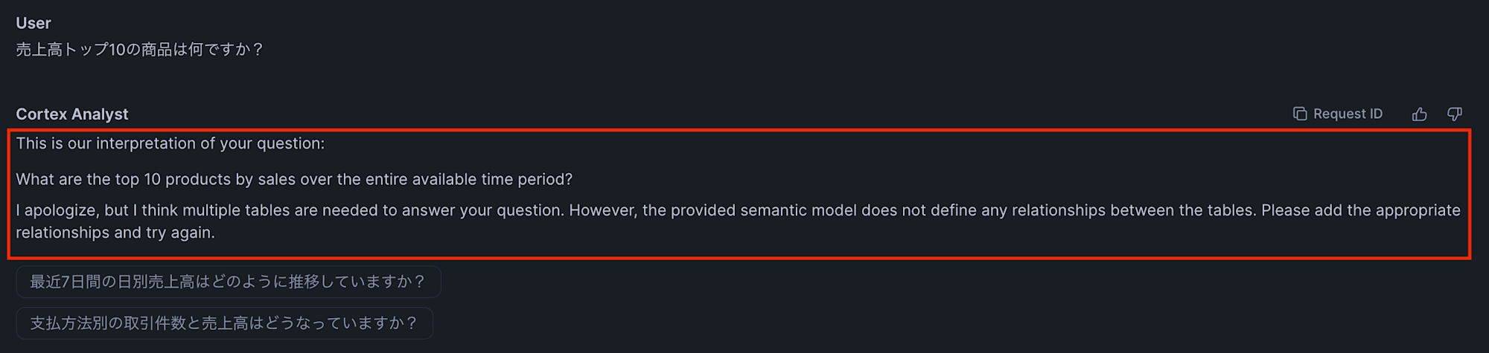Select the 最近7日間の日別売上高 suggested question
The image size is (1489, 353).
pos(229,282)
